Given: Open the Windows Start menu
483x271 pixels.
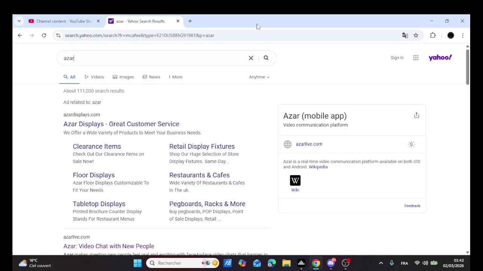Looking at the screenshot, I should 137,263.
